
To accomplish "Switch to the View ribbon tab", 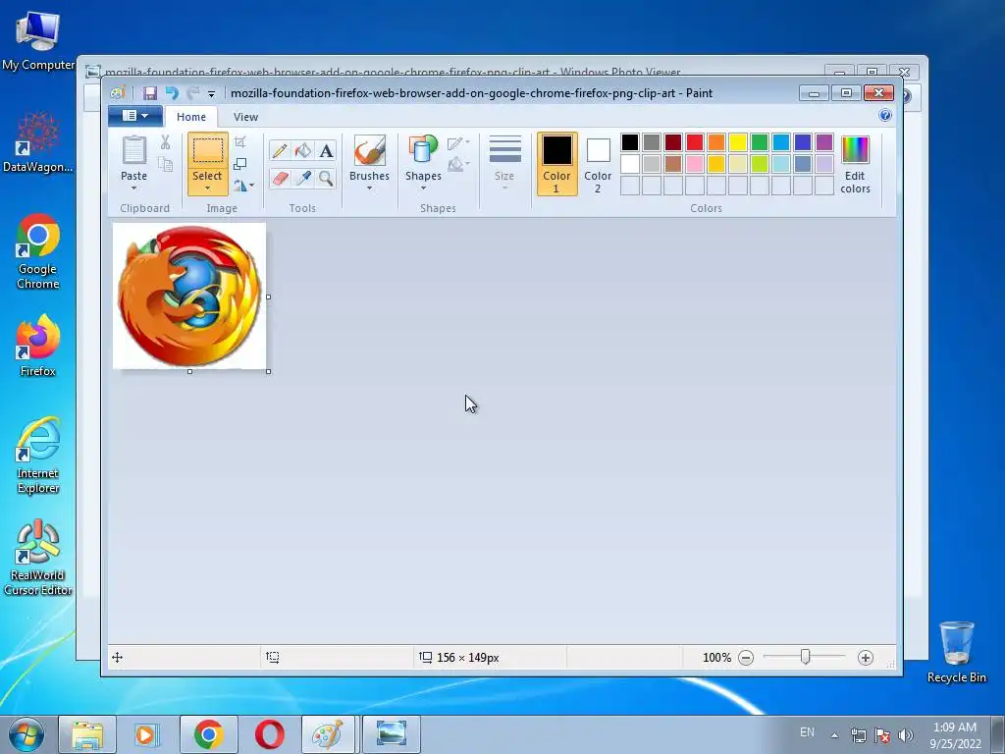I will coord(245,117).
